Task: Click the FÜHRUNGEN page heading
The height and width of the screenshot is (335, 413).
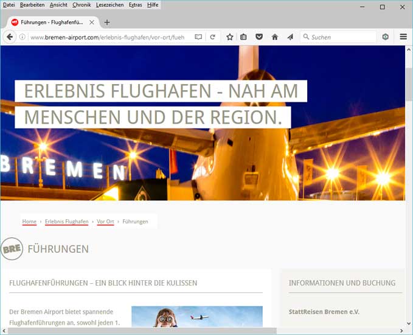Action: (x=58, y=249)
